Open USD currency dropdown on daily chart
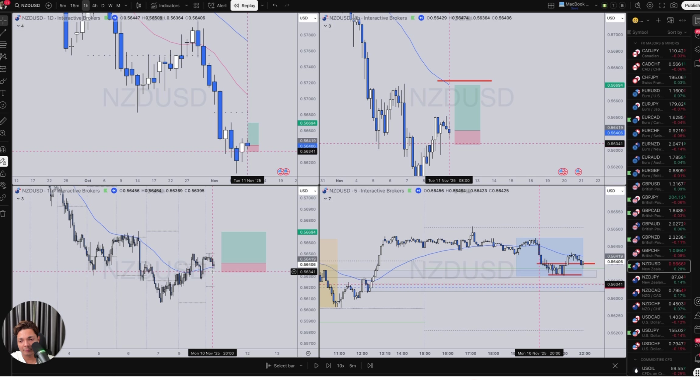The height and width of the screenshot is (380, 700). click(308, 18)
